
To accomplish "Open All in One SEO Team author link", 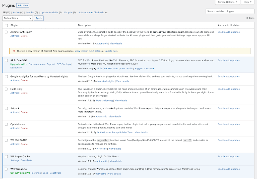I will pyautogui.click(x=107, y=69).
